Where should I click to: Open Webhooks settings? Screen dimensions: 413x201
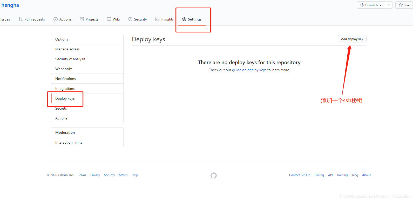(x=87, y=69)
